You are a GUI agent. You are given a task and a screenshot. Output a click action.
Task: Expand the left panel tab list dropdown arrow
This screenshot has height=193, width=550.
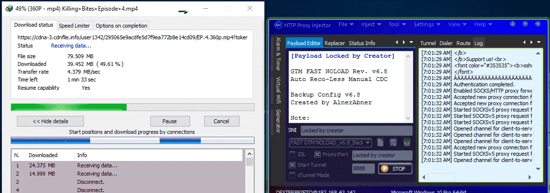(411, 43)
